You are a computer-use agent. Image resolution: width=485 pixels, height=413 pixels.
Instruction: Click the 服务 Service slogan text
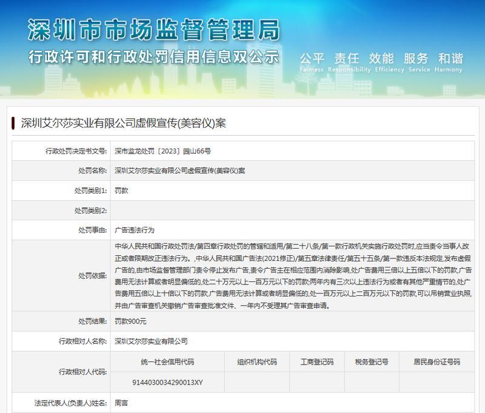[x=419, y=62]
